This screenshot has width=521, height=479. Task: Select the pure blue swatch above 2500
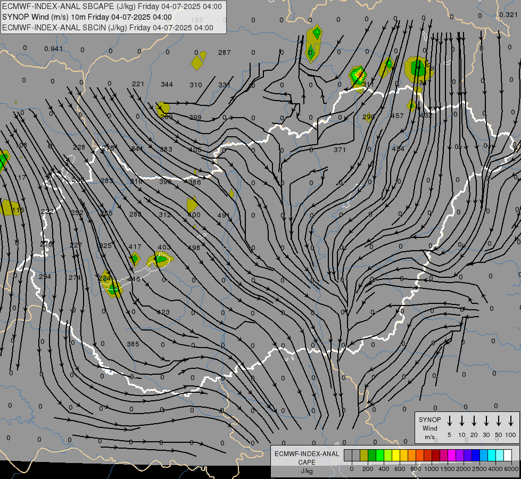[x=476, y=456]
